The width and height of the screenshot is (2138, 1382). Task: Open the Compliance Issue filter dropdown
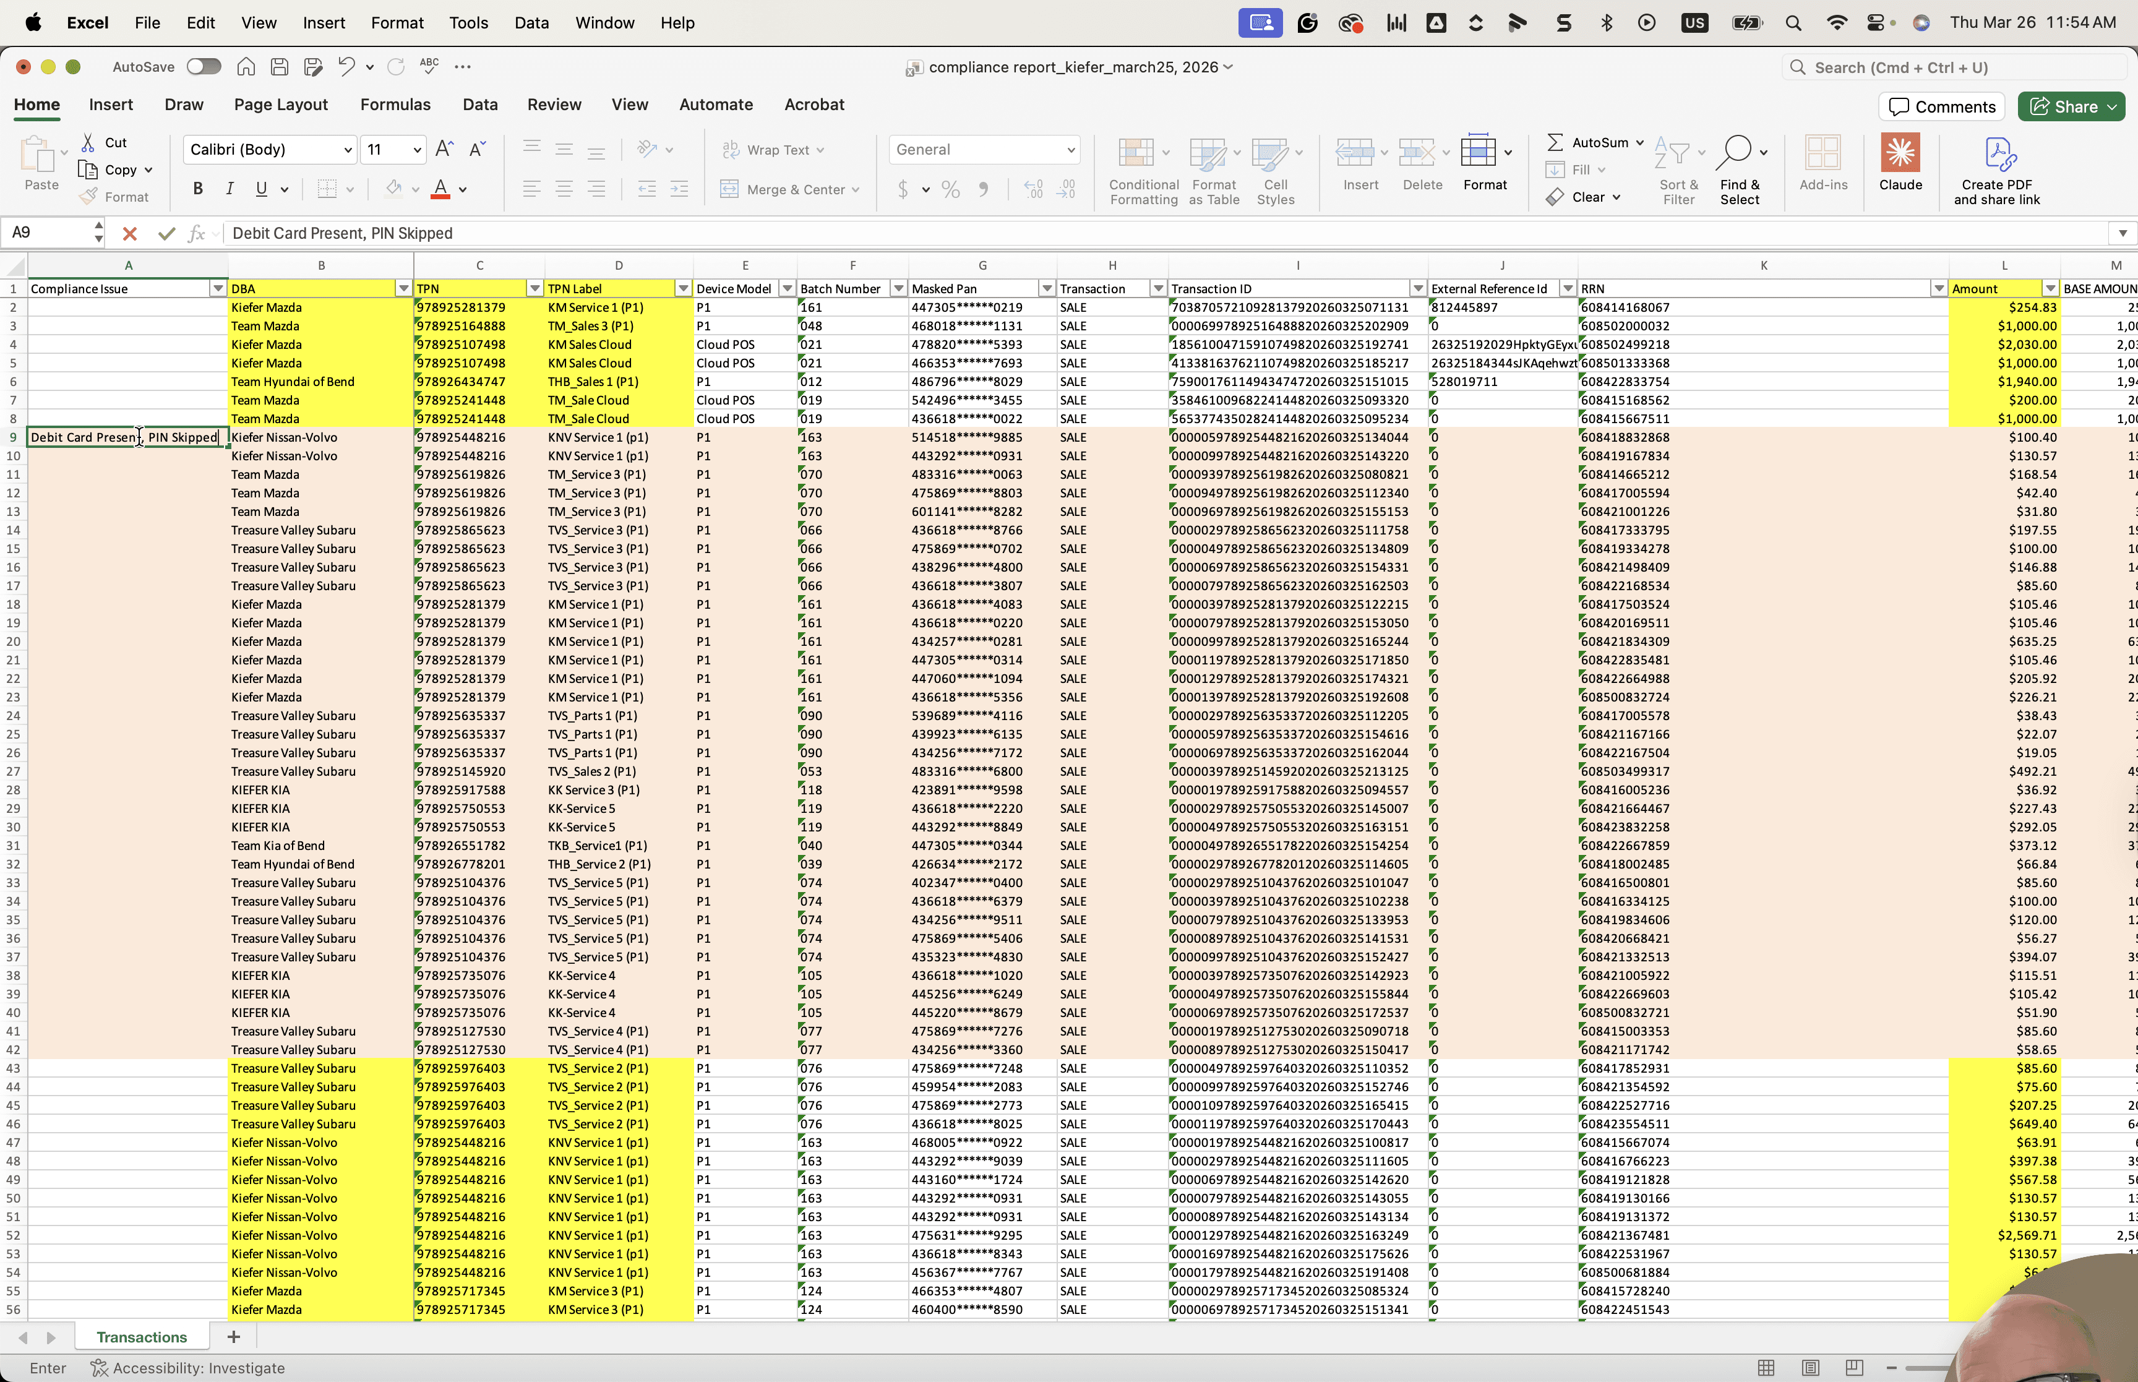pos(217,288)
